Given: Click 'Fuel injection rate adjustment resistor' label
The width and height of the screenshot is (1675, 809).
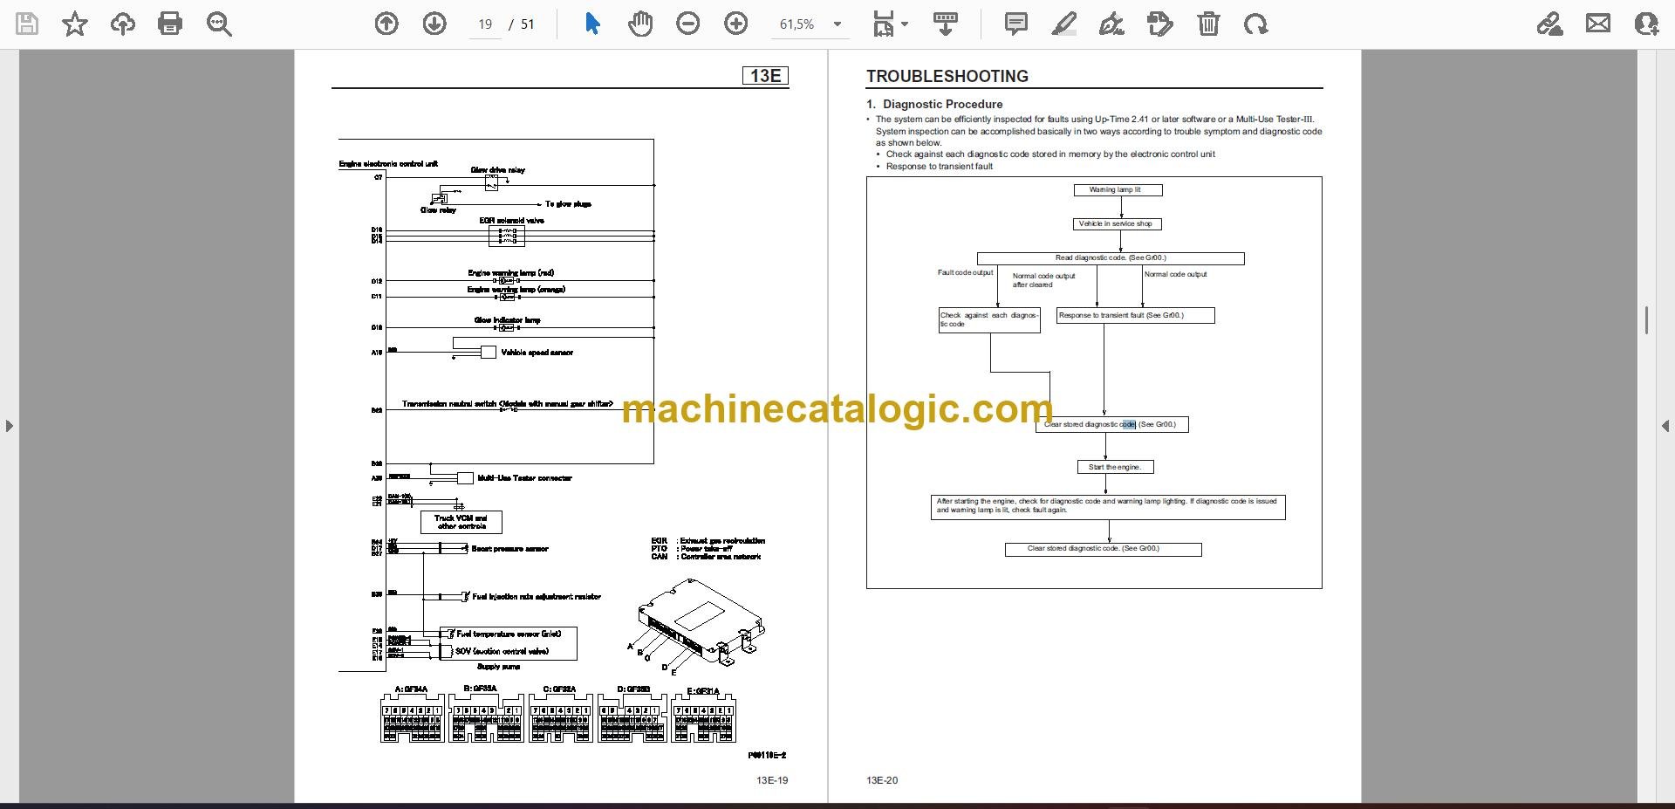Looking at the screenshot, I should [x=537, y=597].
